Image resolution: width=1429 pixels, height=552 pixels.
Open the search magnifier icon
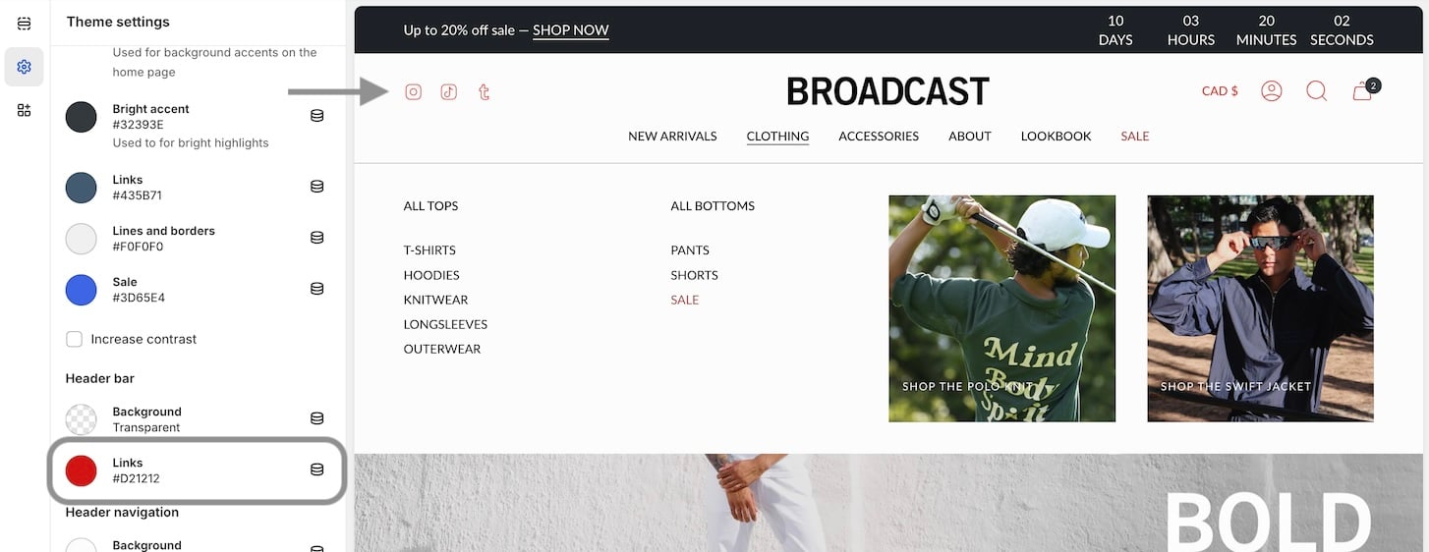coord(1317,90)
